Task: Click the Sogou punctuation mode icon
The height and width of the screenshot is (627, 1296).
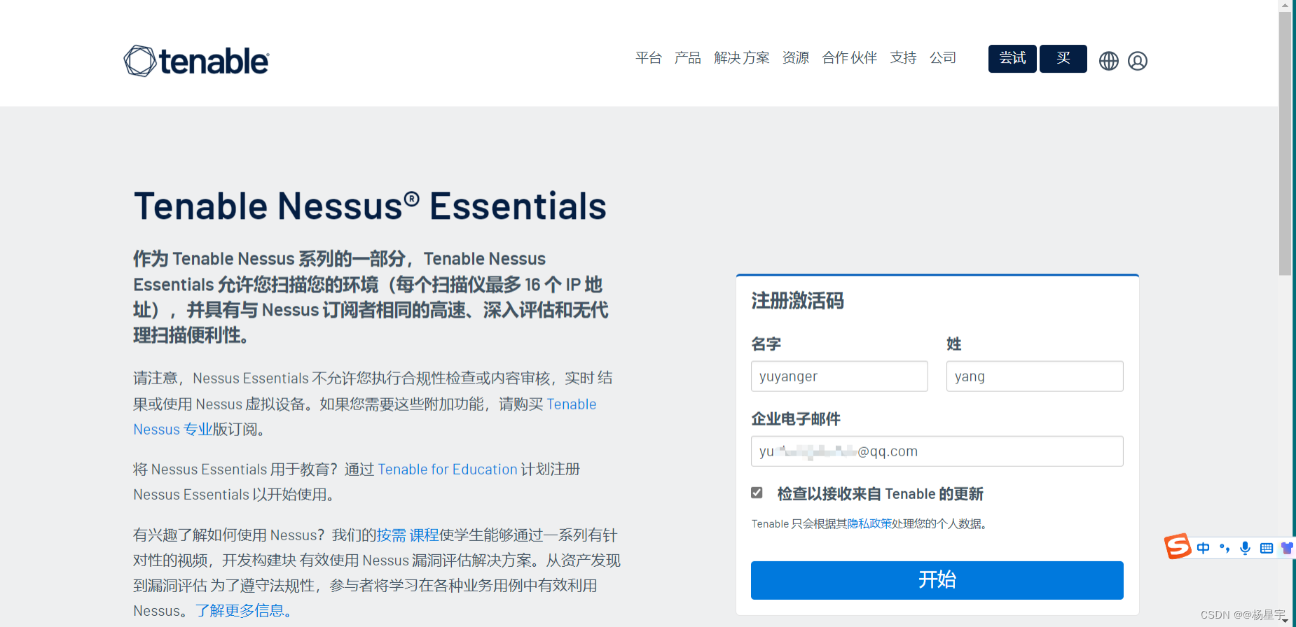Action: tap(1225, 548)
